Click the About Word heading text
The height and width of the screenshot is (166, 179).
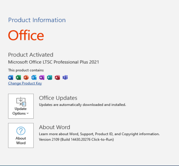coord(55,127)
